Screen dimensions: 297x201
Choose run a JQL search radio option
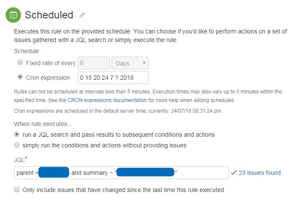click(x=17, y=134)
